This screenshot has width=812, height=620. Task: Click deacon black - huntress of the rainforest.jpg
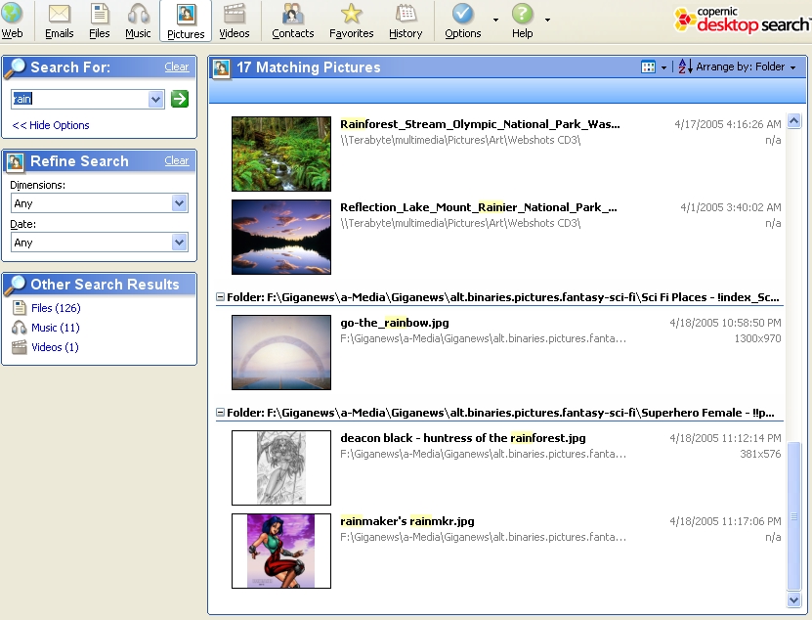coord(463,438)
